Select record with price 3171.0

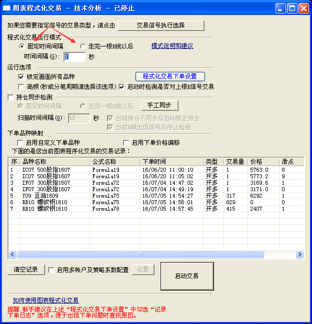tap(156, 189)
